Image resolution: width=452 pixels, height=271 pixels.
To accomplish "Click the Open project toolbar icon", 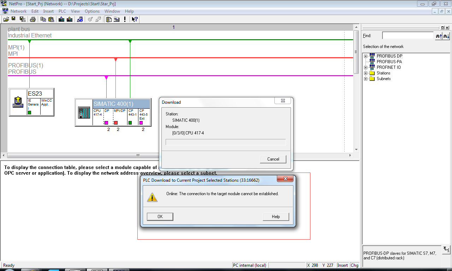I will (x=6, y=19).
